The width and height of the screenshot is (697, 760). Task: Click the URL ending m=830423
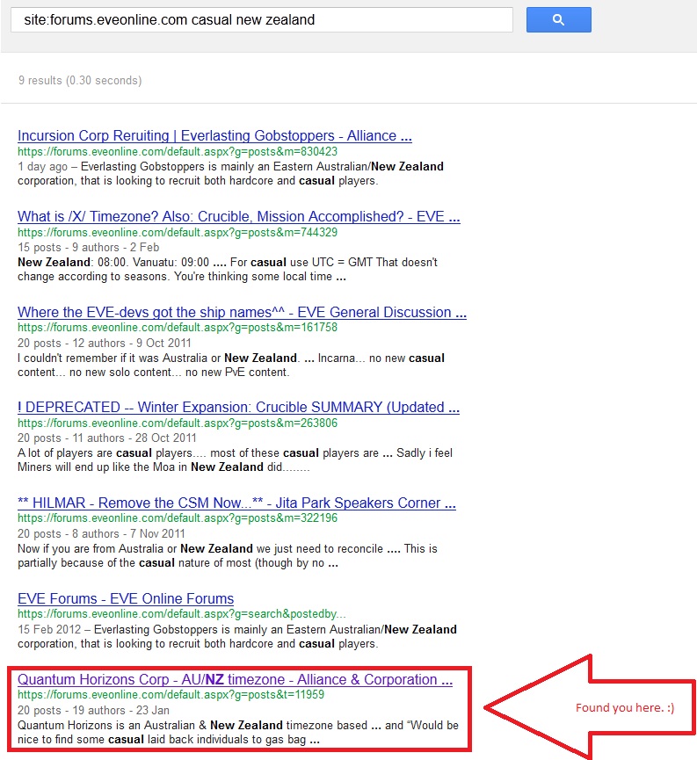[x=178, y=152]
